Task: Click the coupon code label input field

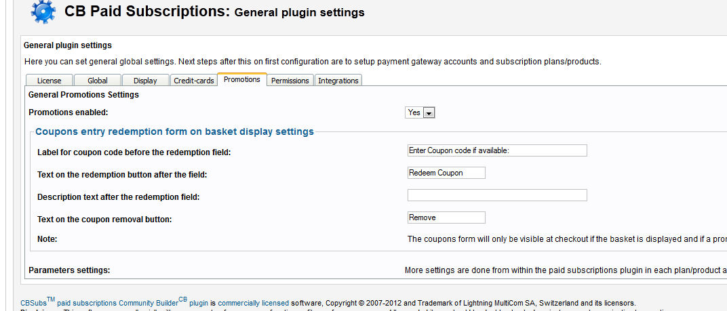Action: click(497, 150)
